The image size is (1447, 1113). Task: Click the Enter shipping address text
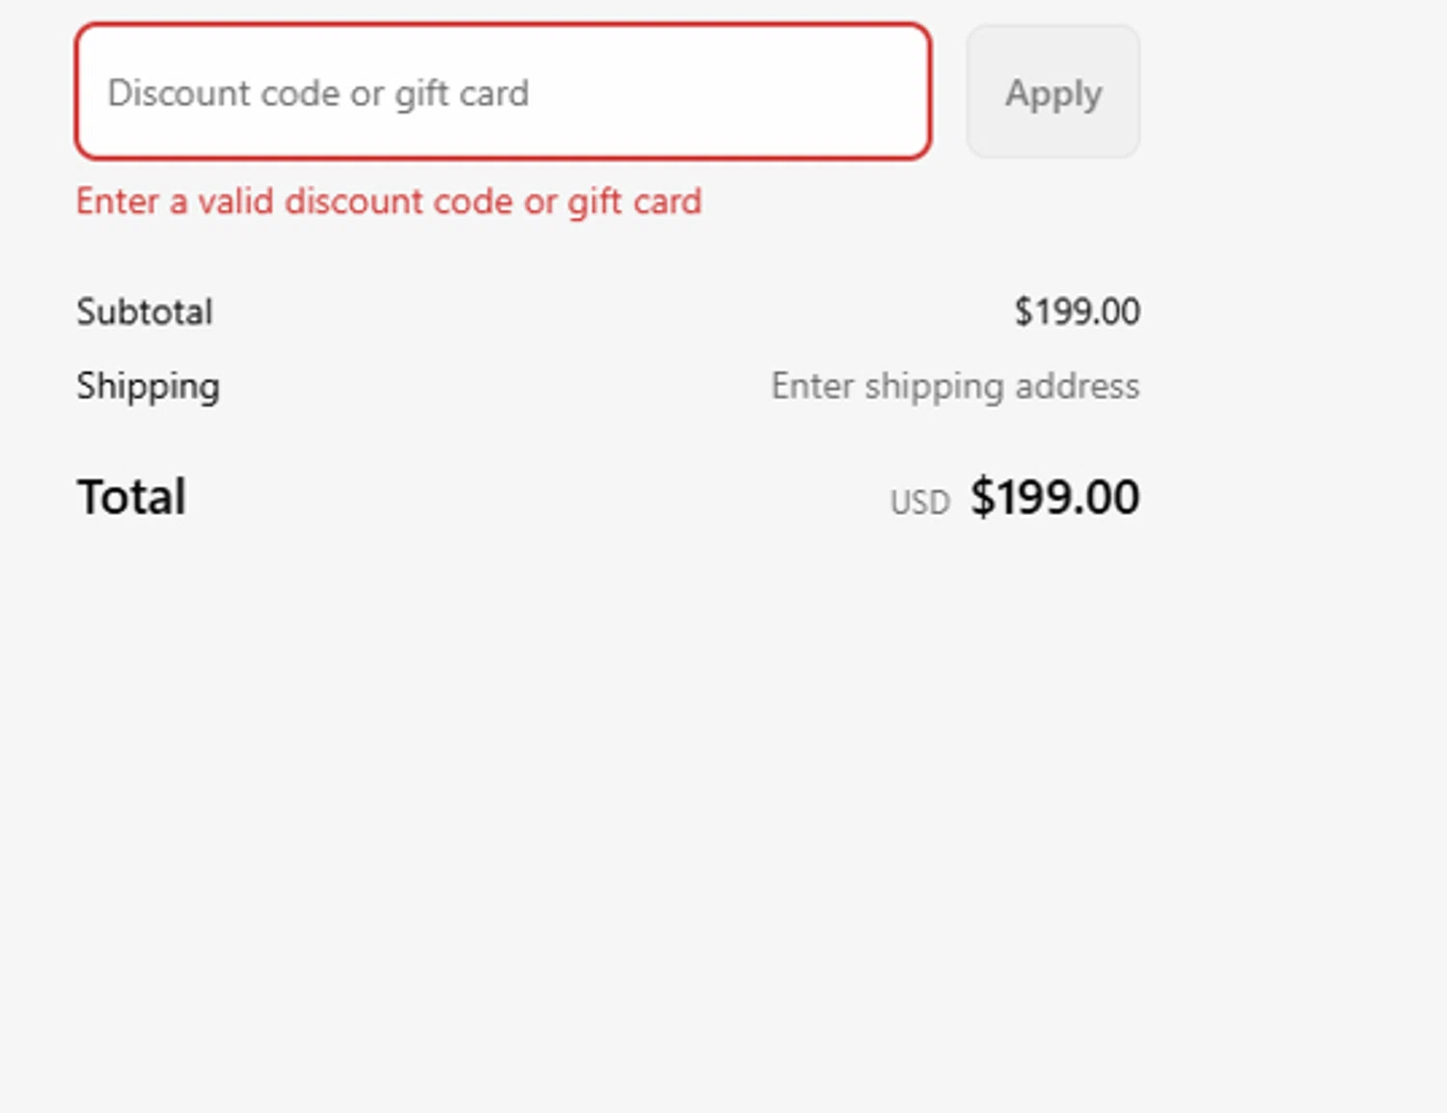(x=955, y=386)
